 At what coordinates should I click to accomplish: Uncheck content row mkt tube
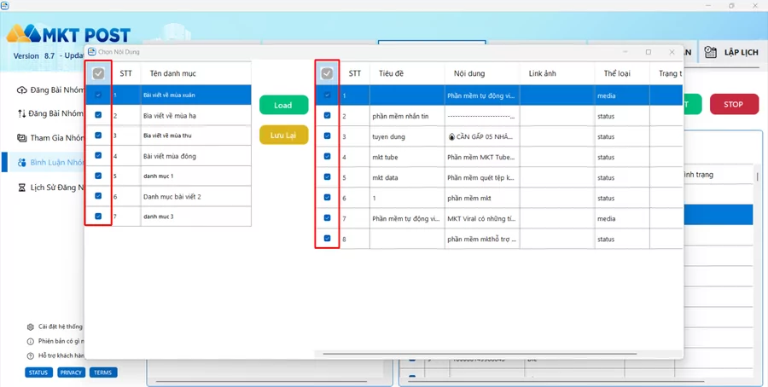click(327, 157)
